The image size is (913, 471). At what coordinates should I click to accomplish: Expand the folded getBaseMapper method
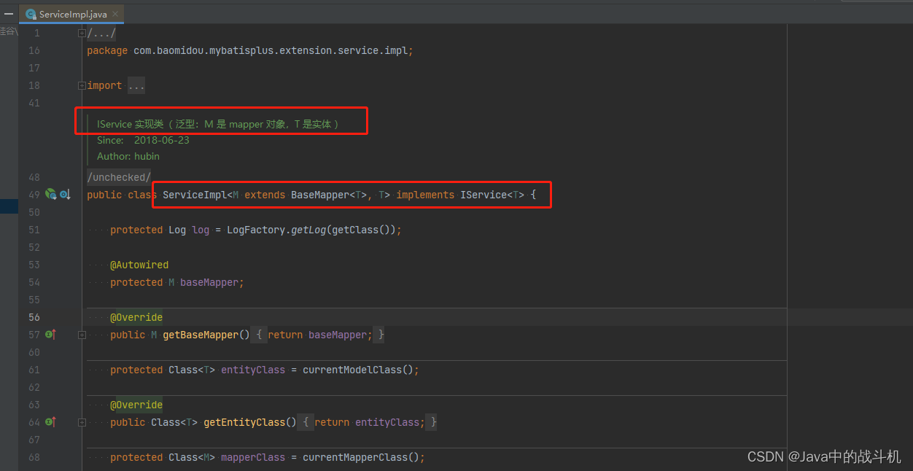click(82, 335)
